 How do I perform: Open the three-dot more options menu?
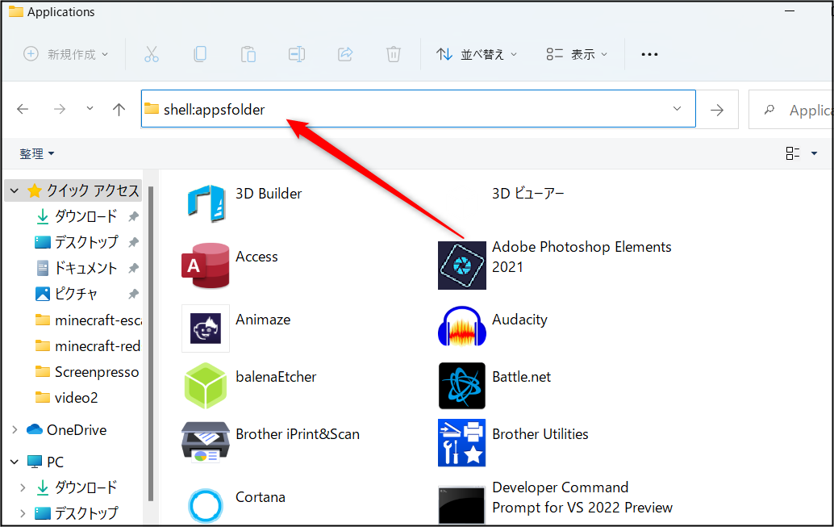click(649, 54)
